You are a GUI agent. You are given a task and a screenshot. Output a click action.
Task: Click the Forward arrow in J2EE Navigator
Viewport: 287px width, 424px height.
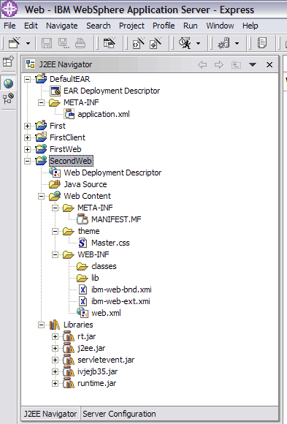point(219,64)
